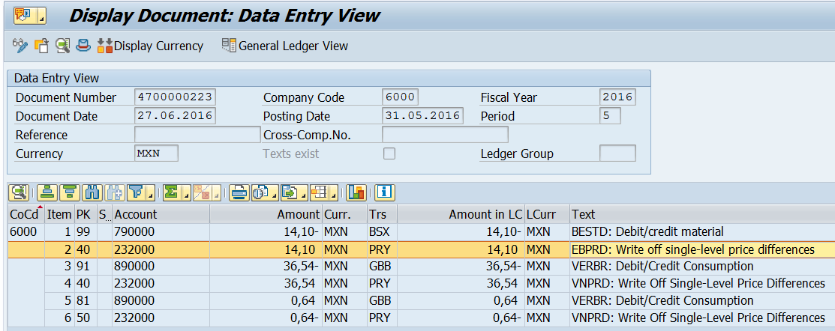
Task: Display the graphic bar chart icon
Action: [356, 192]
